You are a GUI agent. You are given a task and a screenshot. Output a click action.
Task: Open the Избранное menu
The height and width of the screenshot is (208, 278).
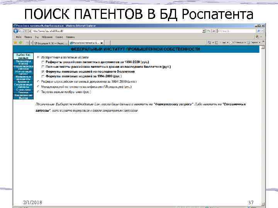(47, 37)
